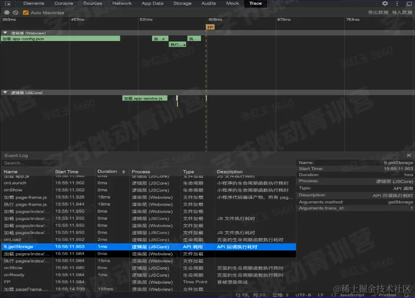This screenshot has width=415, height=298.
Task: Sort by the Name column header
Action: coord(10,172)
